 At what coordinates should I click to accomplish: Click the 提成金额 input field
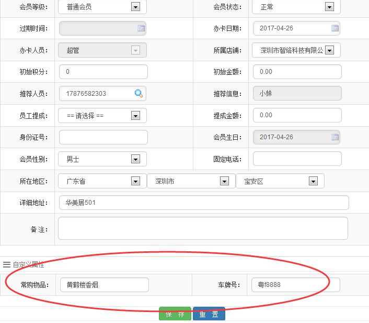tap(297, 115)
